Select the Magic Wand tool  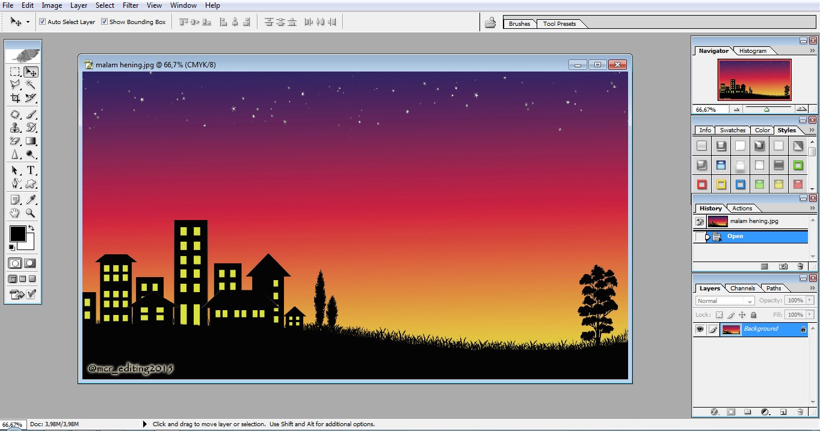pyautogui.click(x=31, y=85)
